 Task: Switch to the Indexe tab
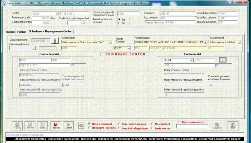click(10, 31)
